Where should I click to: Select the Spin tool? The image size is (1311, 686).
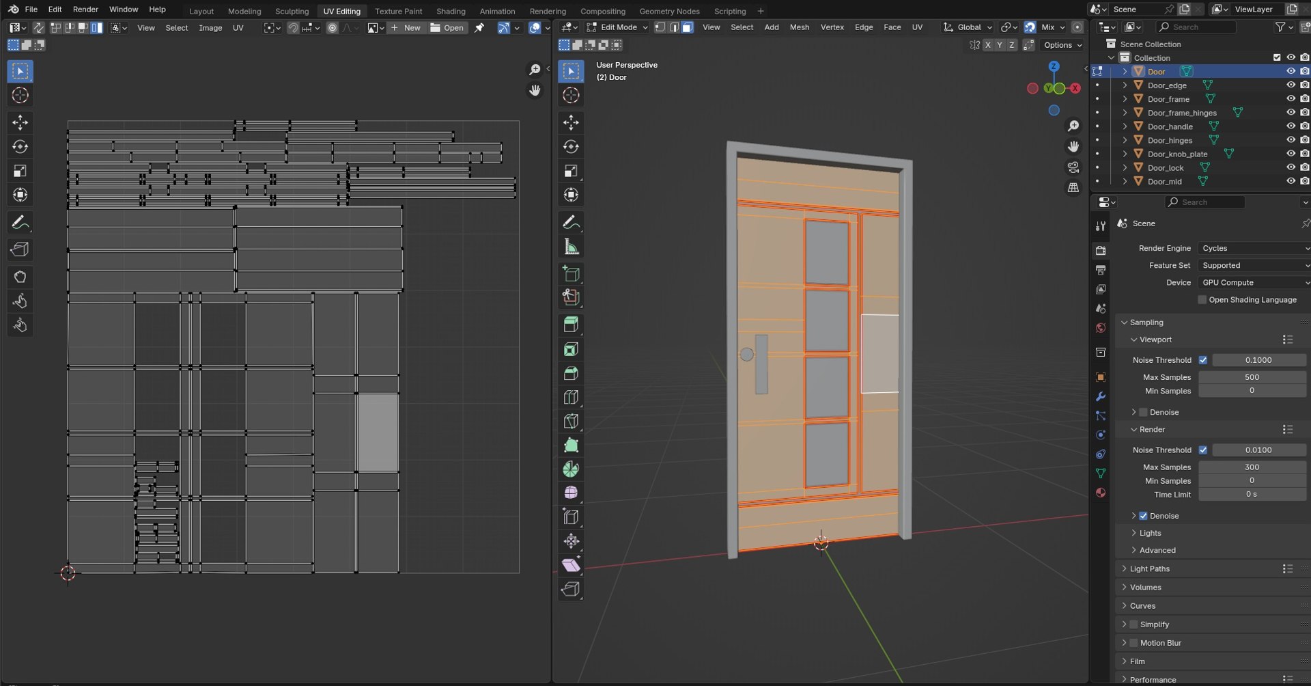click(x=571, y=469)
